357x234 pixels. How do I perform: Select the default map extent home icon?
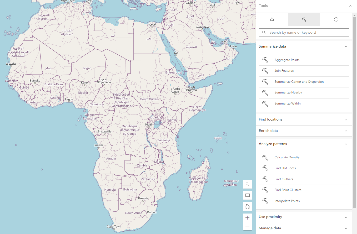[x=247, y=206]
